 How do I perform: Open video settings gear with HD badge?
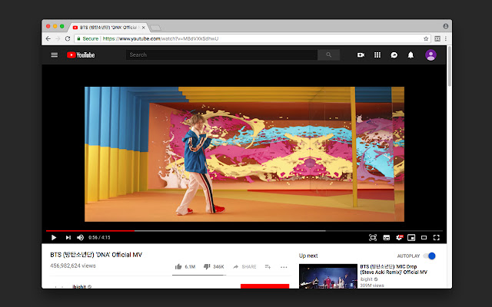coord(399,238)
